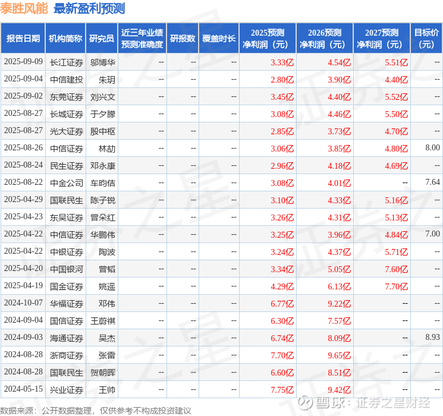Viewport: 443px width, 416px height.
Task: Click analyst name 曾韬
Action: point(107,269)
